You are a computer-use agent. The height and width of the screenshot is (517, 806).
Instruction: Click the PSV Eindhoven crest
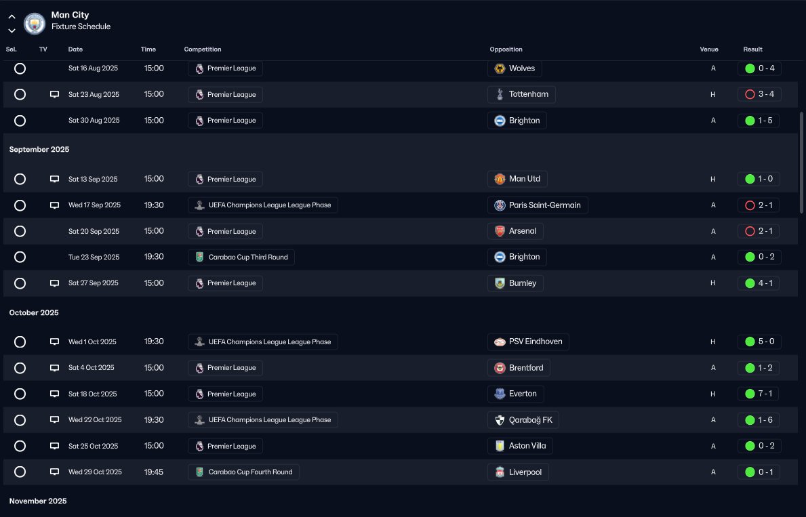500,342
